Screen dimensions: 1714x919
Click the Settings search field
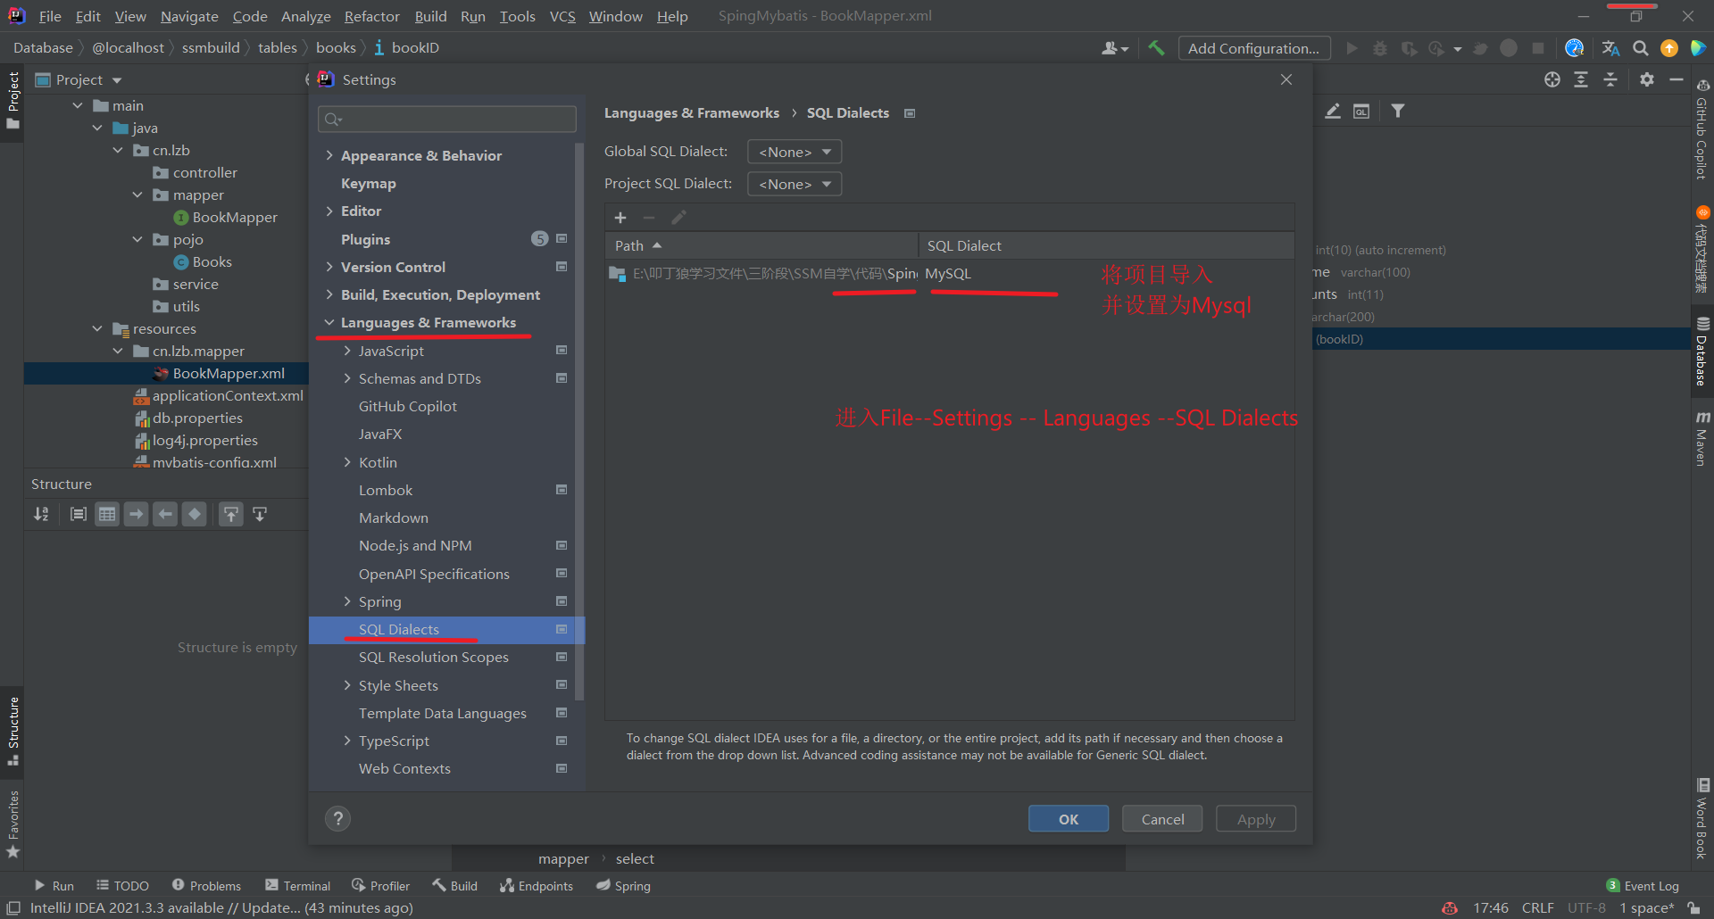(447, 119)
